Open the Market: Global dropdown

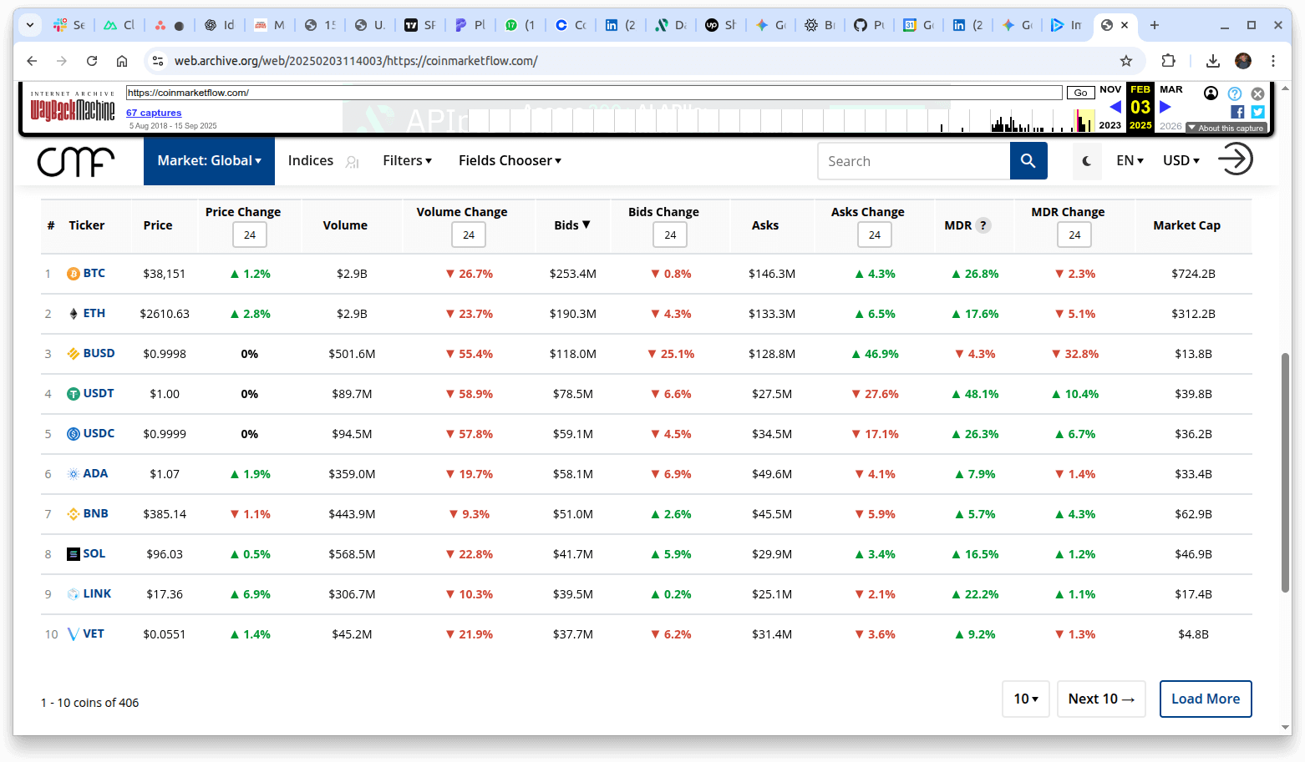[x=209, y=161]
